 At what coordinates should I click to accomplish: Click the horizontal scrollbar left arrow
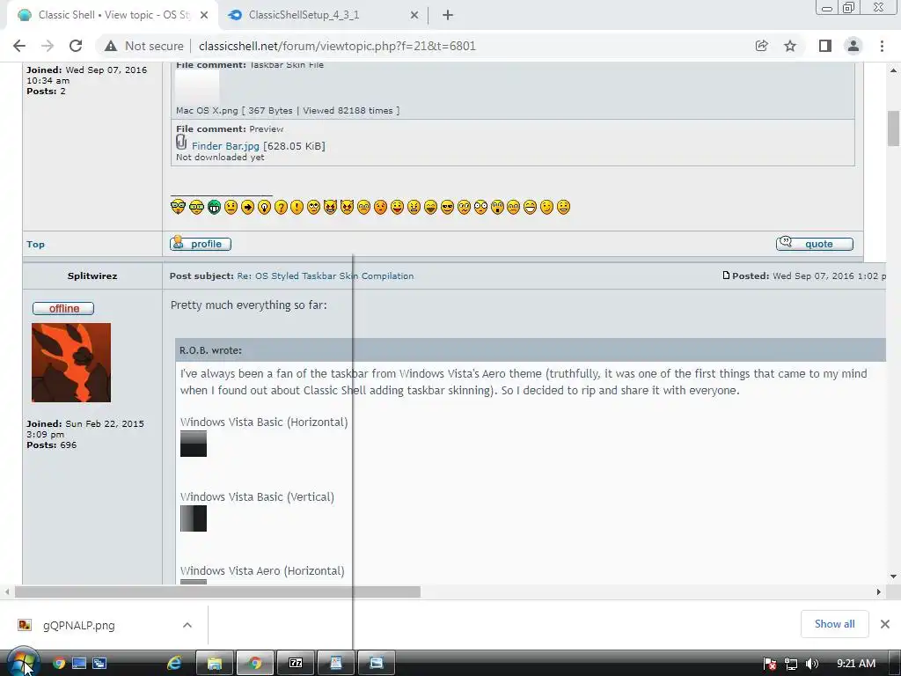tap(7, 591)
